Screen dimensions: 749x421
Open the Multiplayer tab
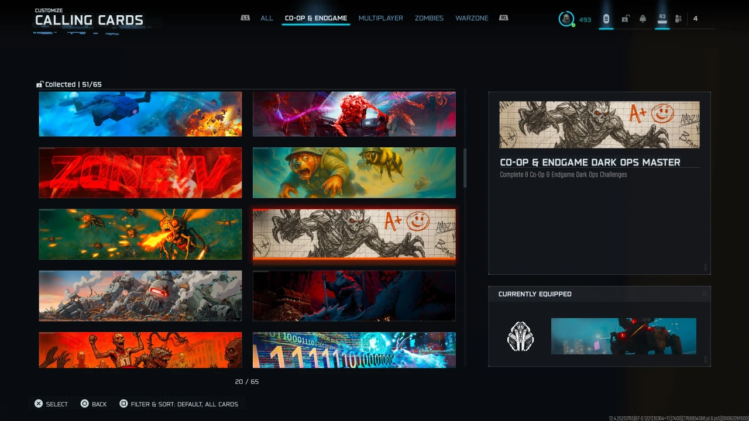(380, 18)
